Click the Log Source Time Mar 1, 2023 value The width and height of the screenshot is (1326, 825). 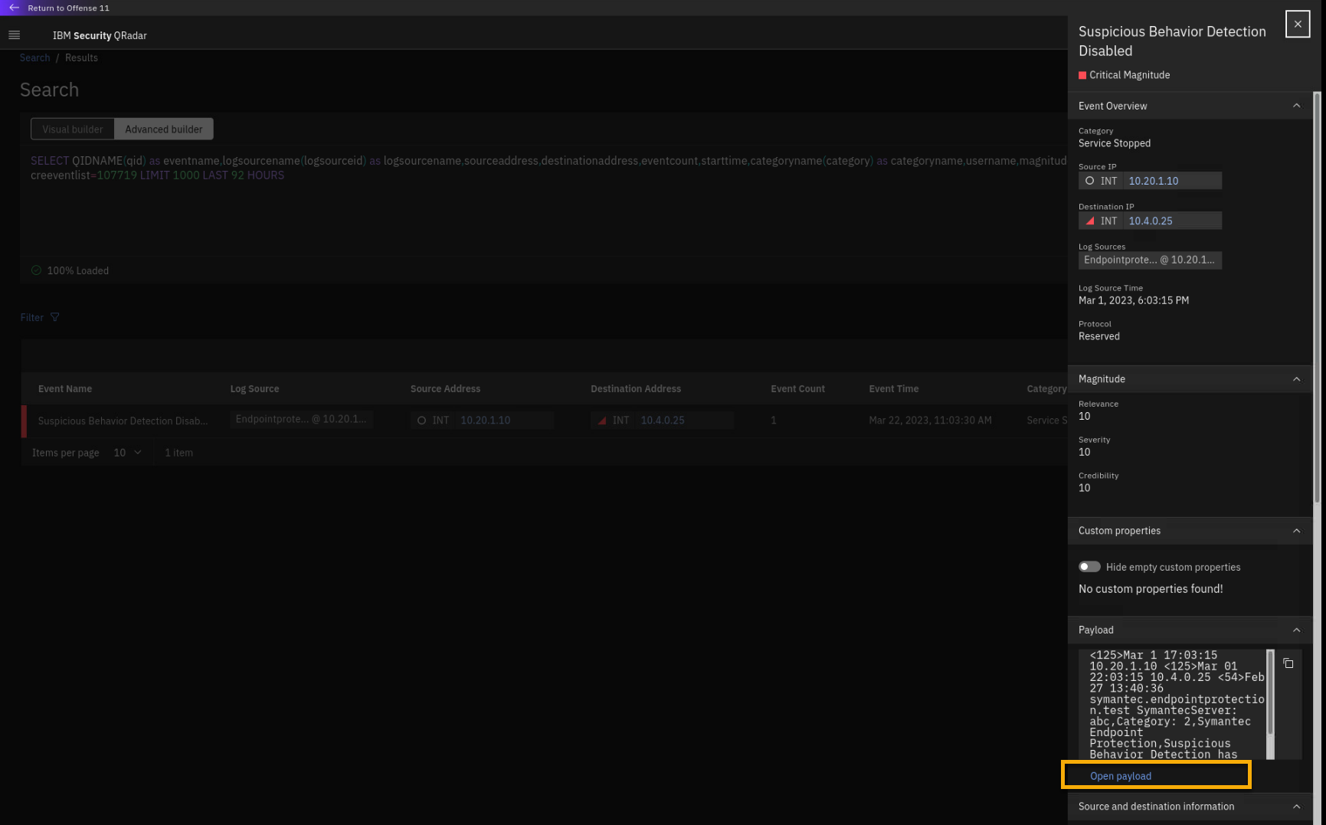pos(1133,300)
